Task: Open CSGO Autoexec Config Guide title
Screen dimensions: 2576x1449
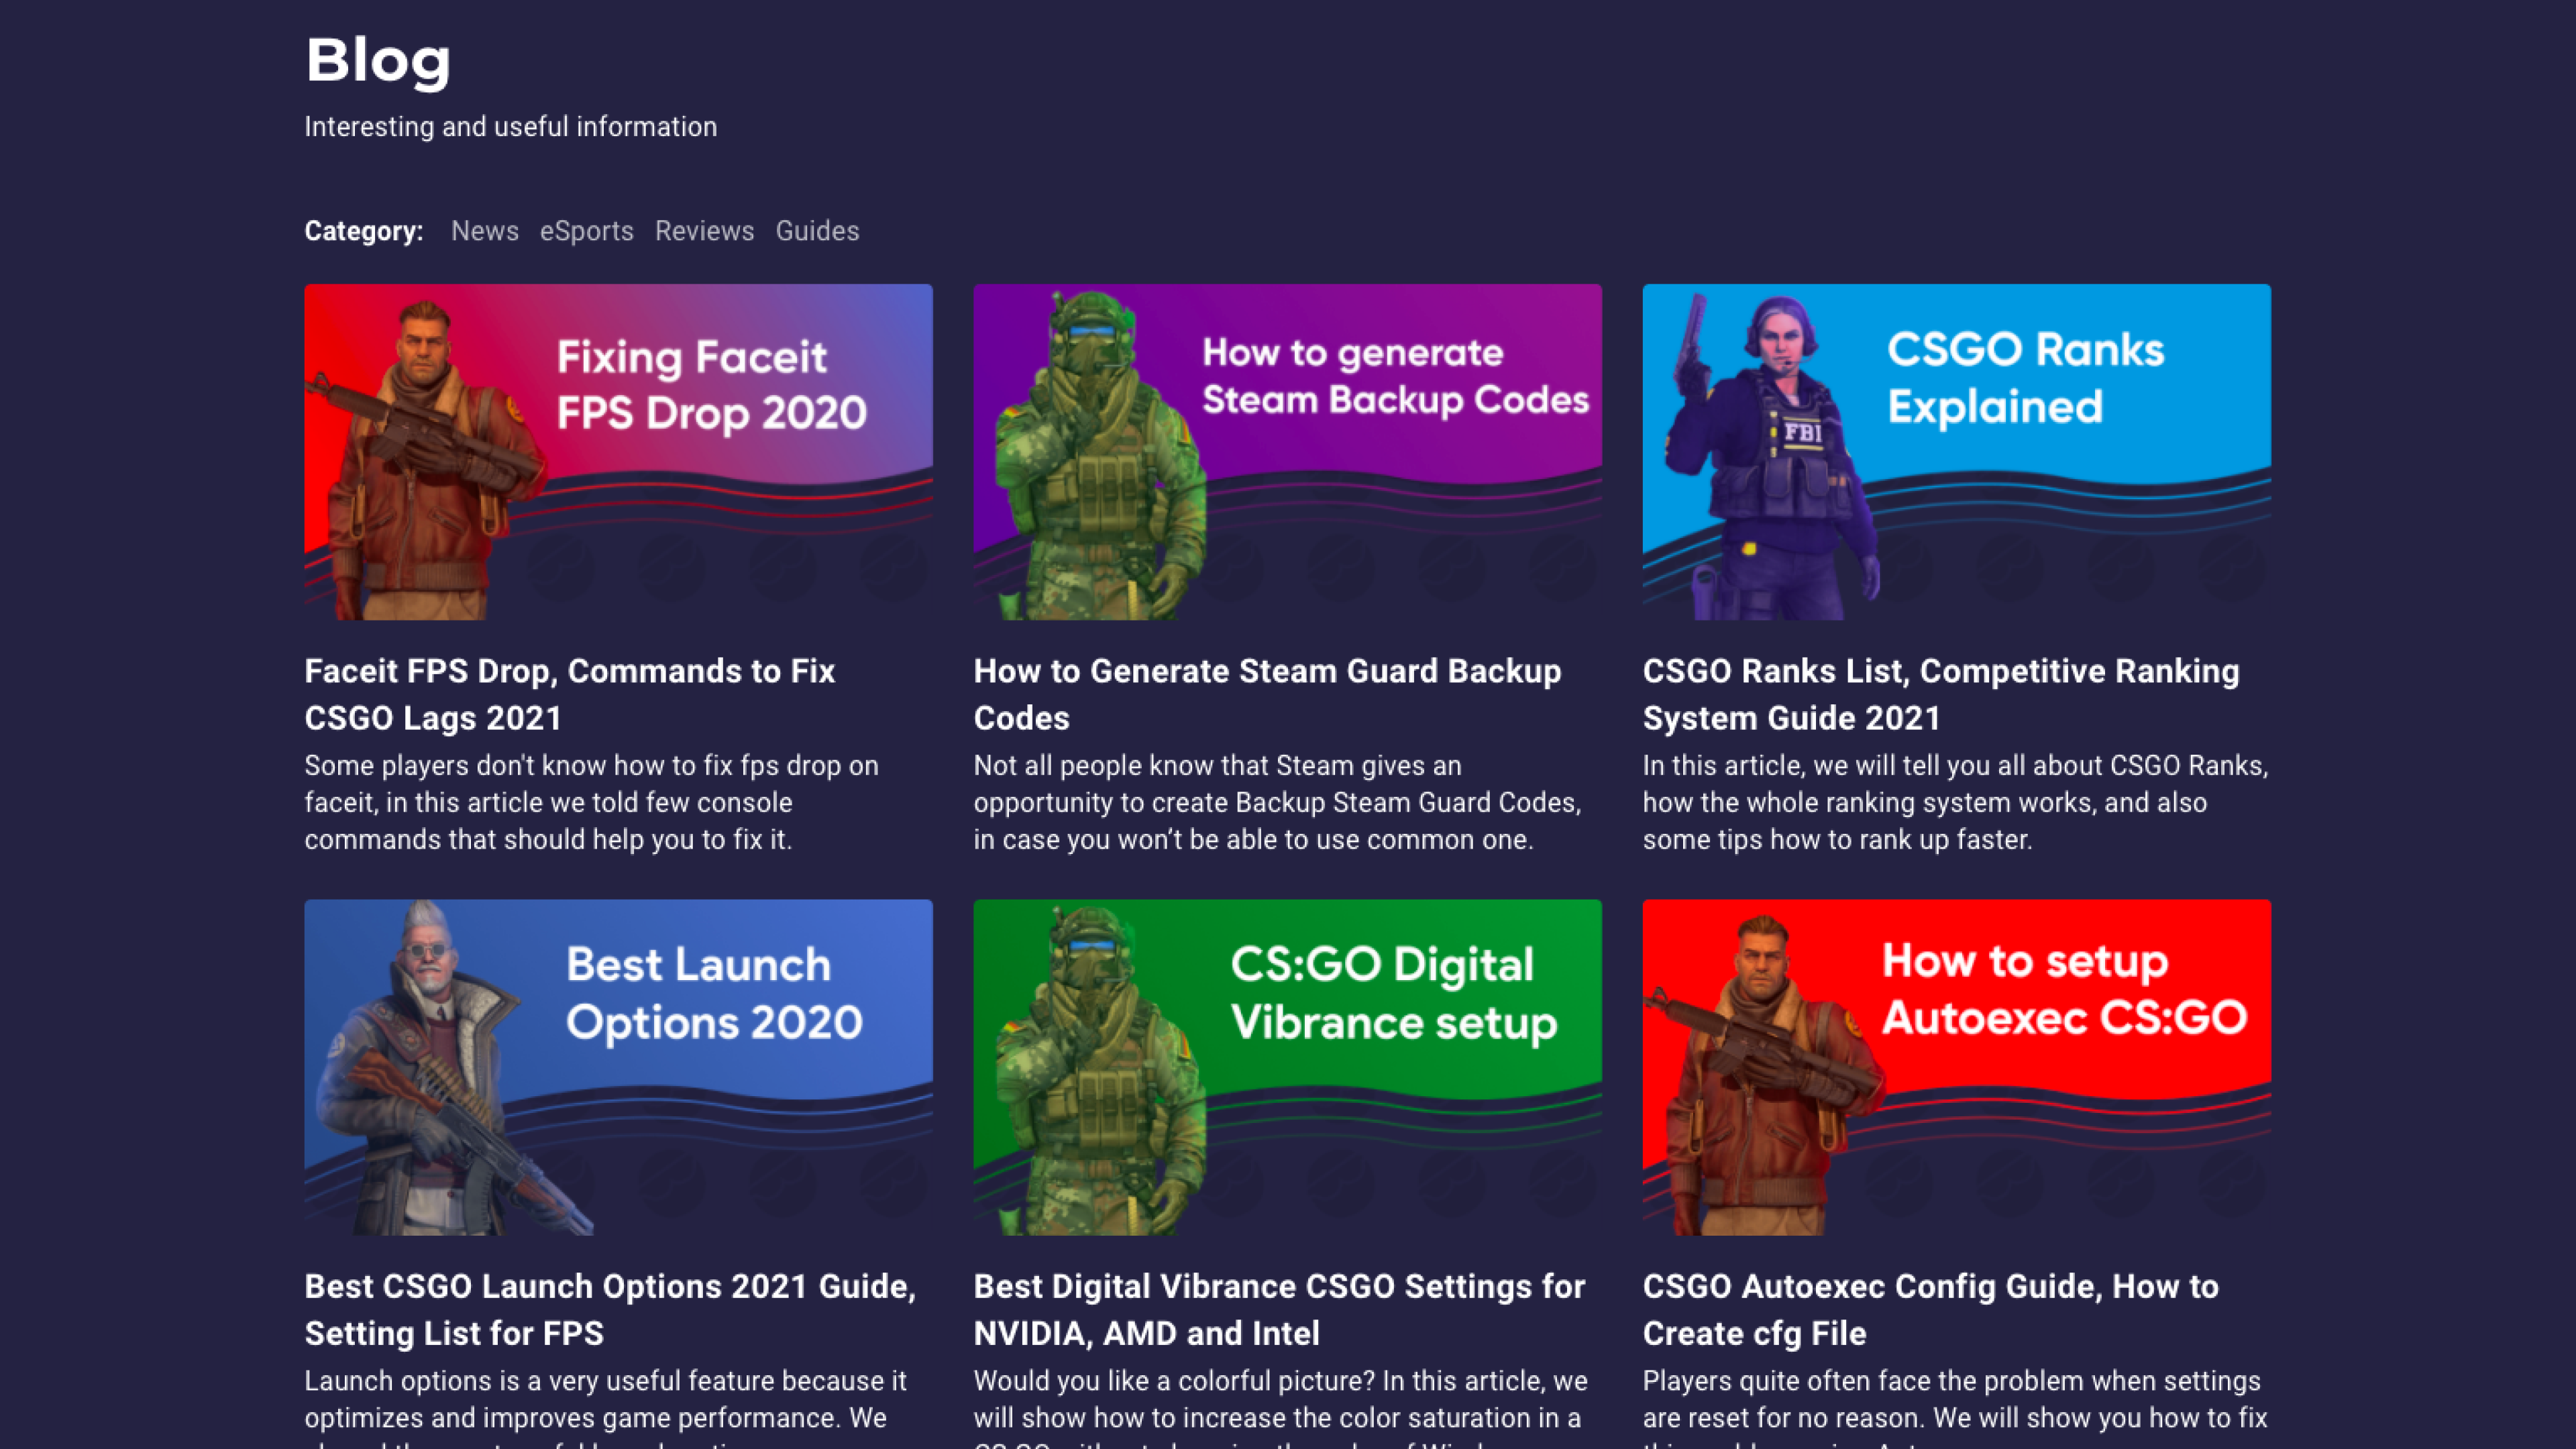Action: (x=1930, y=1309)
